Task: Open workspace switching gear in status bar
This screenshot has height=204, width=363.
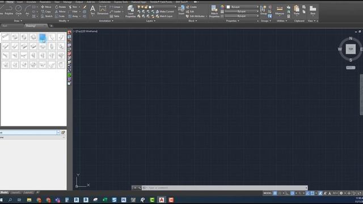Action: pyautogui.click(x=341, y=193)
